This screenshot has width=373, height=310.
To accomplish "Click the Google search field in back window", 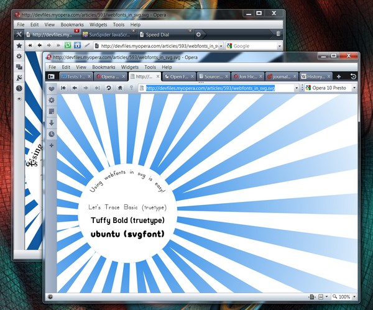I will tap(254, 46).
